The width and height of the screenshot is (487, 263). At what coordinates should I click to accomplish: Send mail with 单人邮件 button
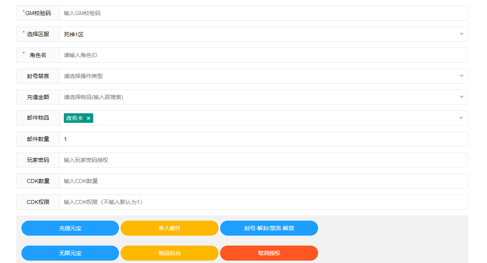pos(169,228)
